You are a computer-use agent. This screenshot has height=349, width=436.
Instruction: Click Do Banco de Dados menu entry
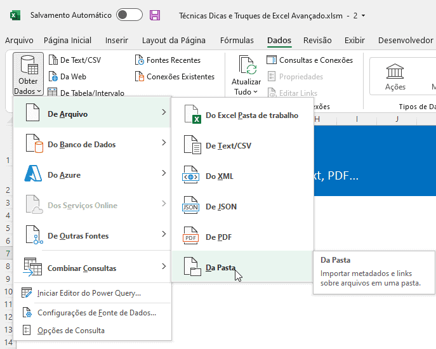(x=92, y=144)
